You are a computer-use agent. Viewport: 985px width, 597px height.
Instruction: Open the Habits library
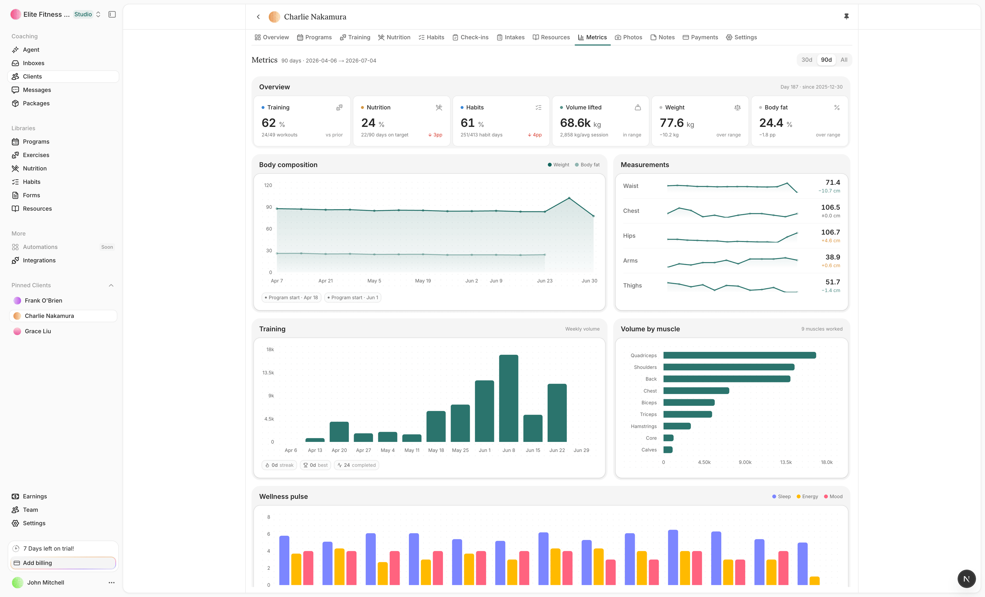click(63, 182)
